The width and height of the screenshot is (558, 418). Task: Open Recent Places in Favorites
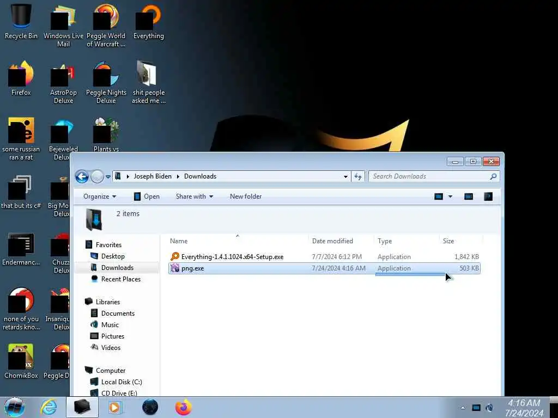[x=120, y=279]
